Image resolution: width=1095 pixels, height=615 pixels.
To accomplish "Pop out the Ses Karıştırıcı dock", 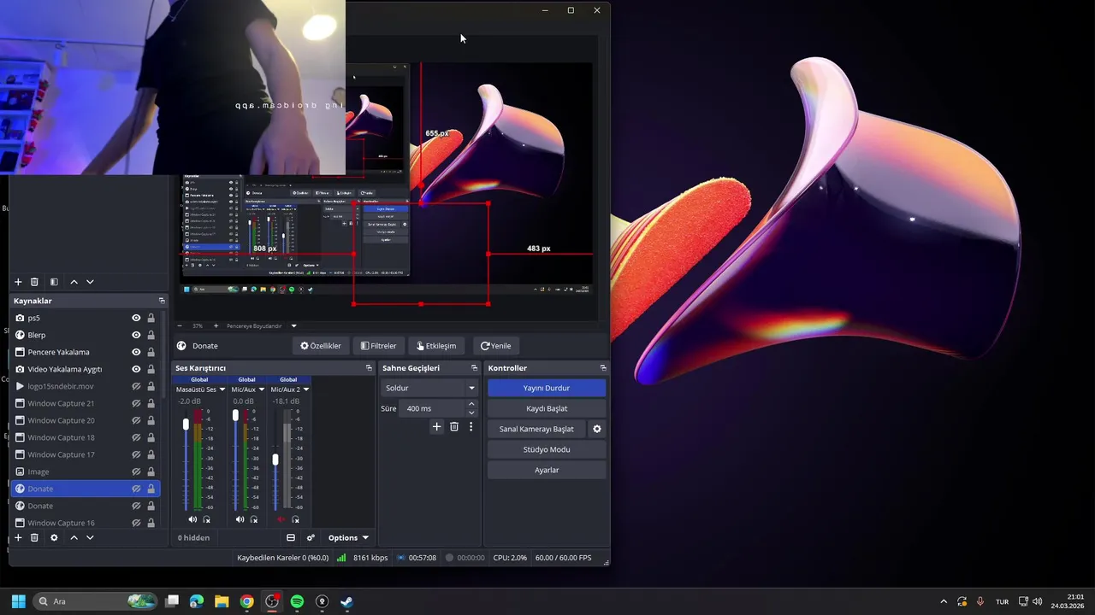I will click(369, 368).
